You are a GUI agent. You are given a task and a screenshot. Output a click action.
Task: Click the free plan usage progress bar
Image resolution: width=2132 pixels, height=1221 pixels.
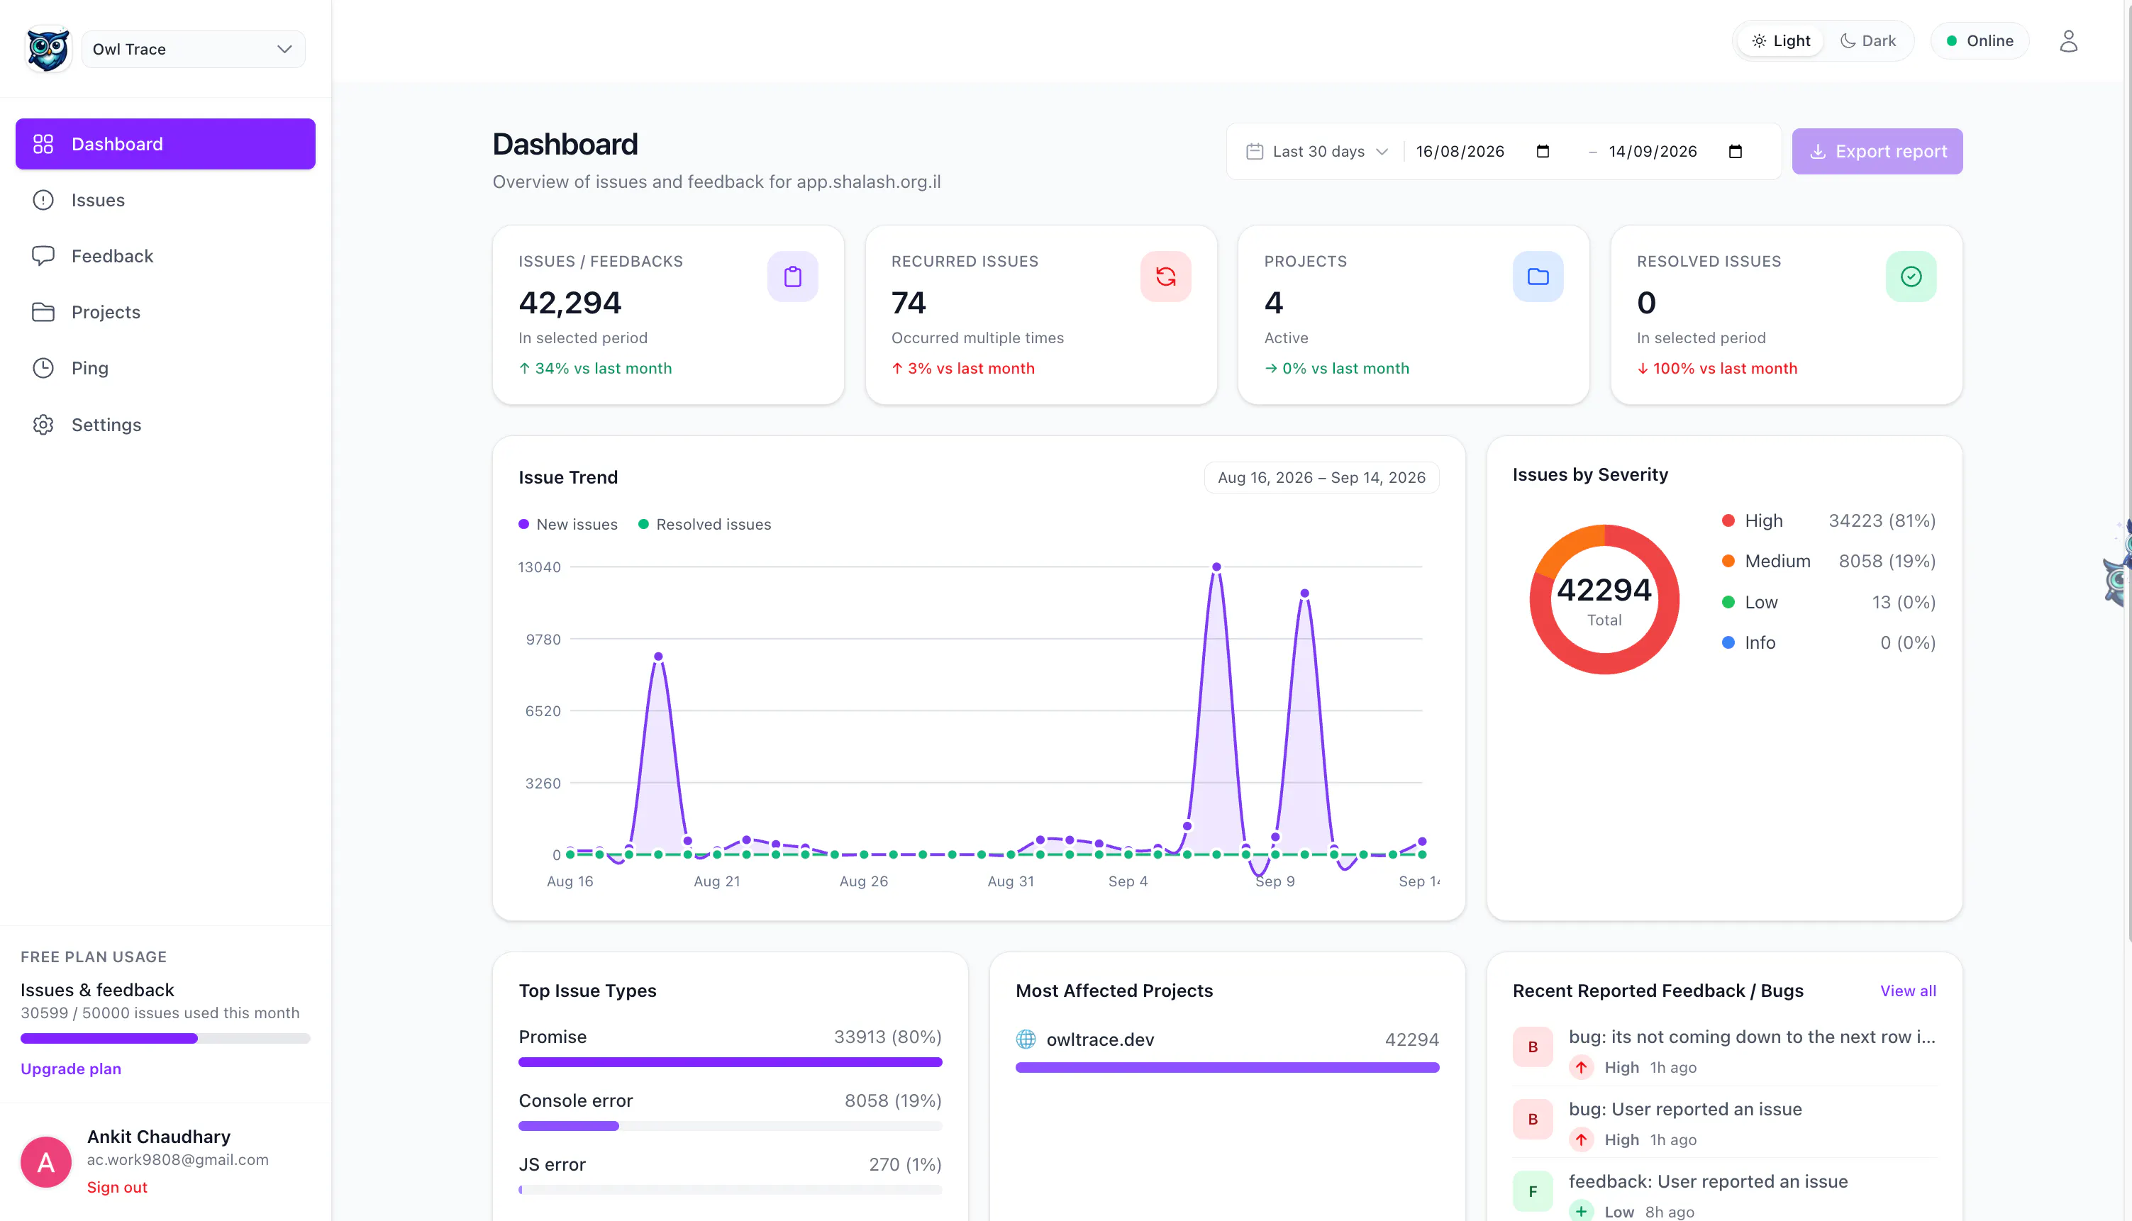165,1038
